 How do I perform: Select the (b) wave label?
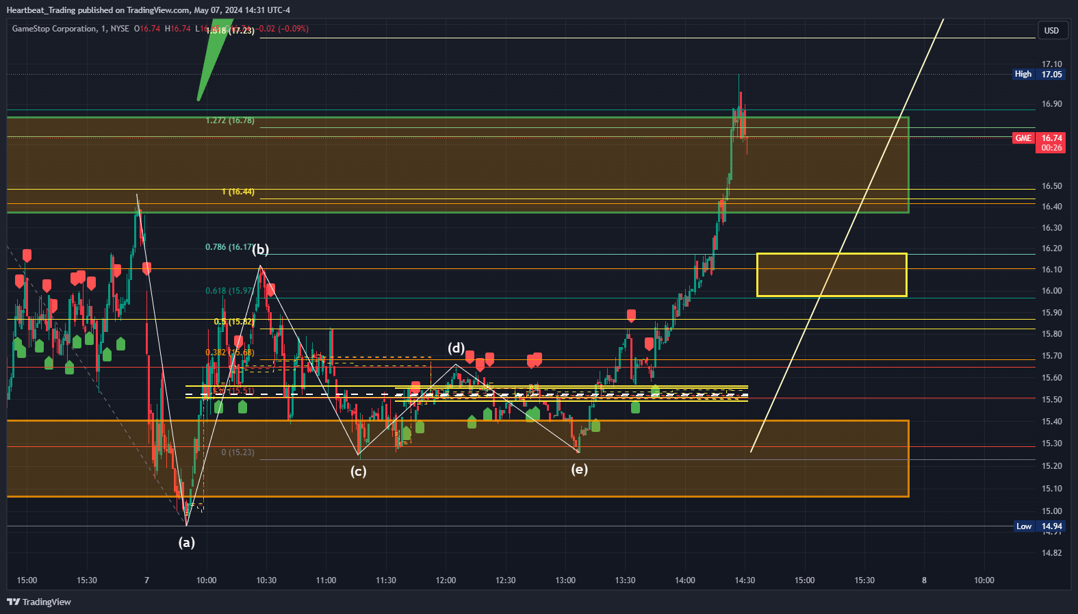[x=260, y=249]
